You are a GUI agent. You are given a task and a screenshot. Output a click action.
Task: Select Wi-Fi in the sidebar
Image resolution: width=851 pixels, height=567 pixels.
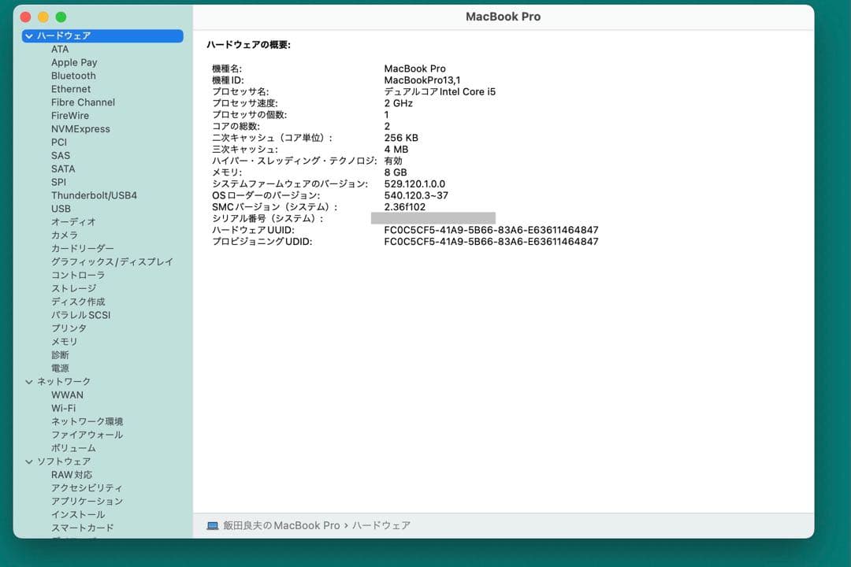pos(64,408)
